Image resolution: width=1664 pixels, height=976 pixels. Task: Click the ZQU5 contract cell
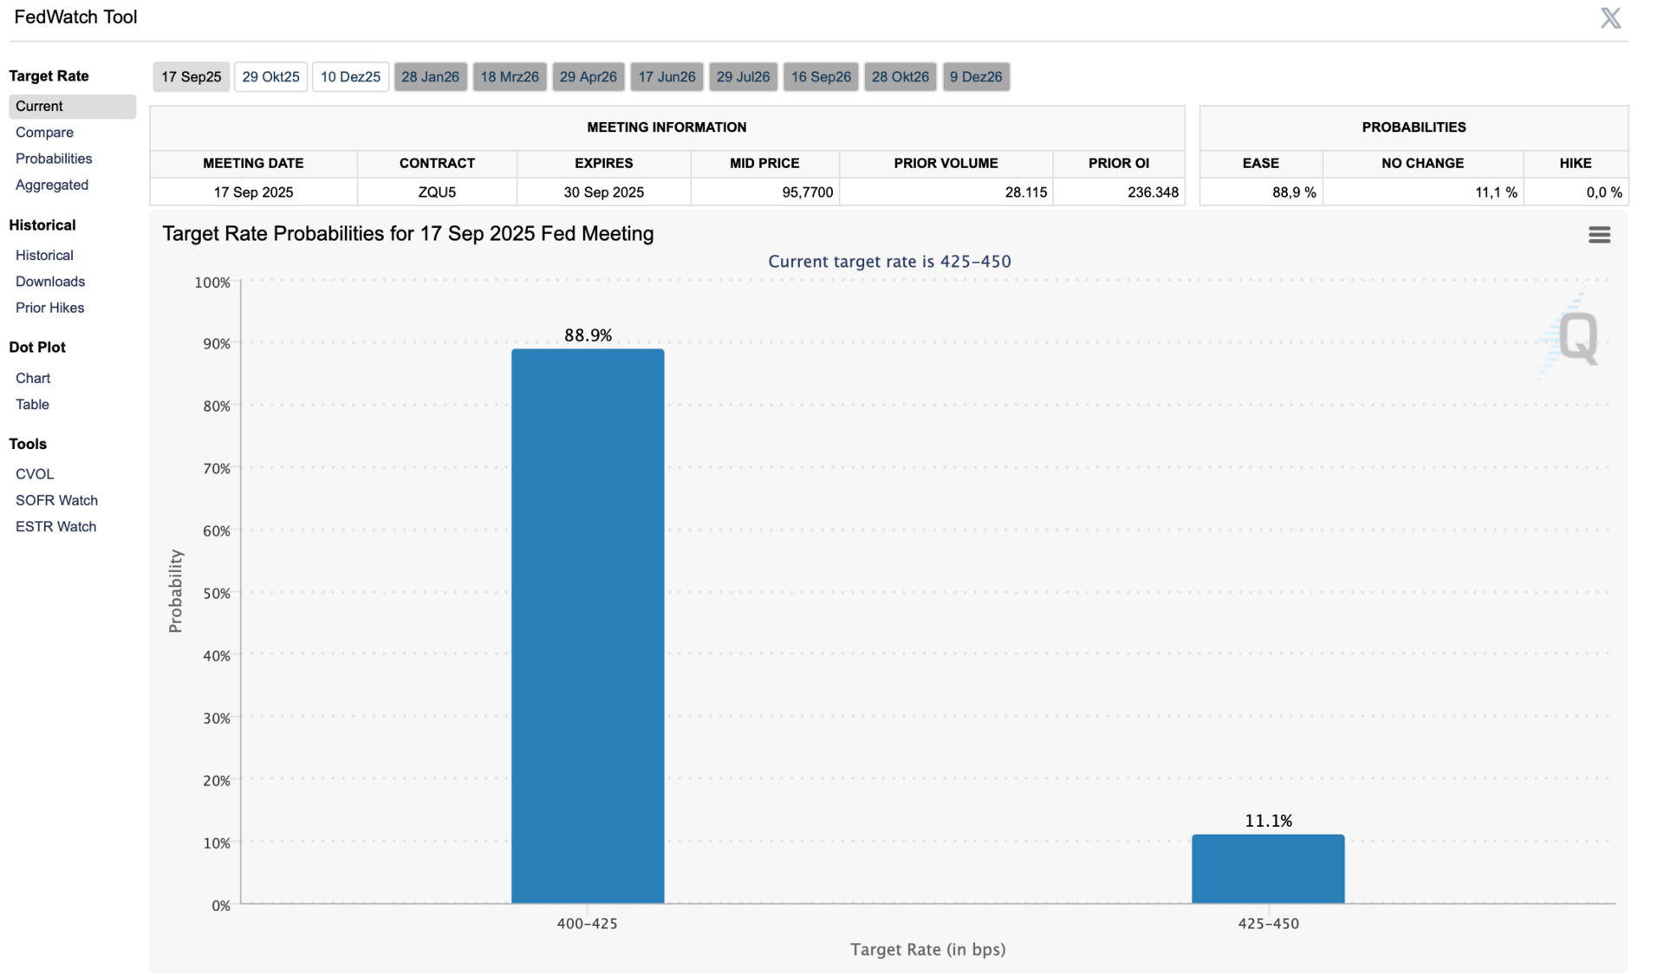(x=437, y=192)
